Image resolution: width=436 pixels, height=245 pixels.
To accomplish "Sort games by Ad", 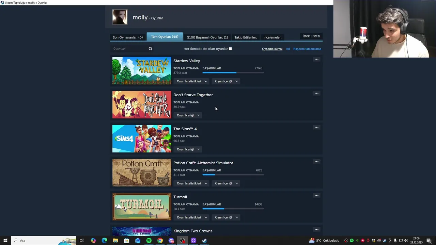I will pos(288,49).
